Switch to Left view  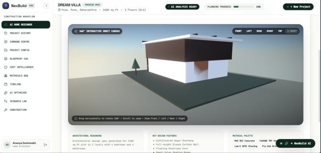249,31
